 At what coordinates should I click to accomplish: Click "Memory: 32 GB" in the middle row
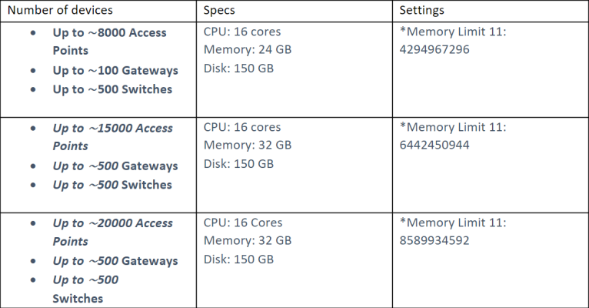[248, 146]
